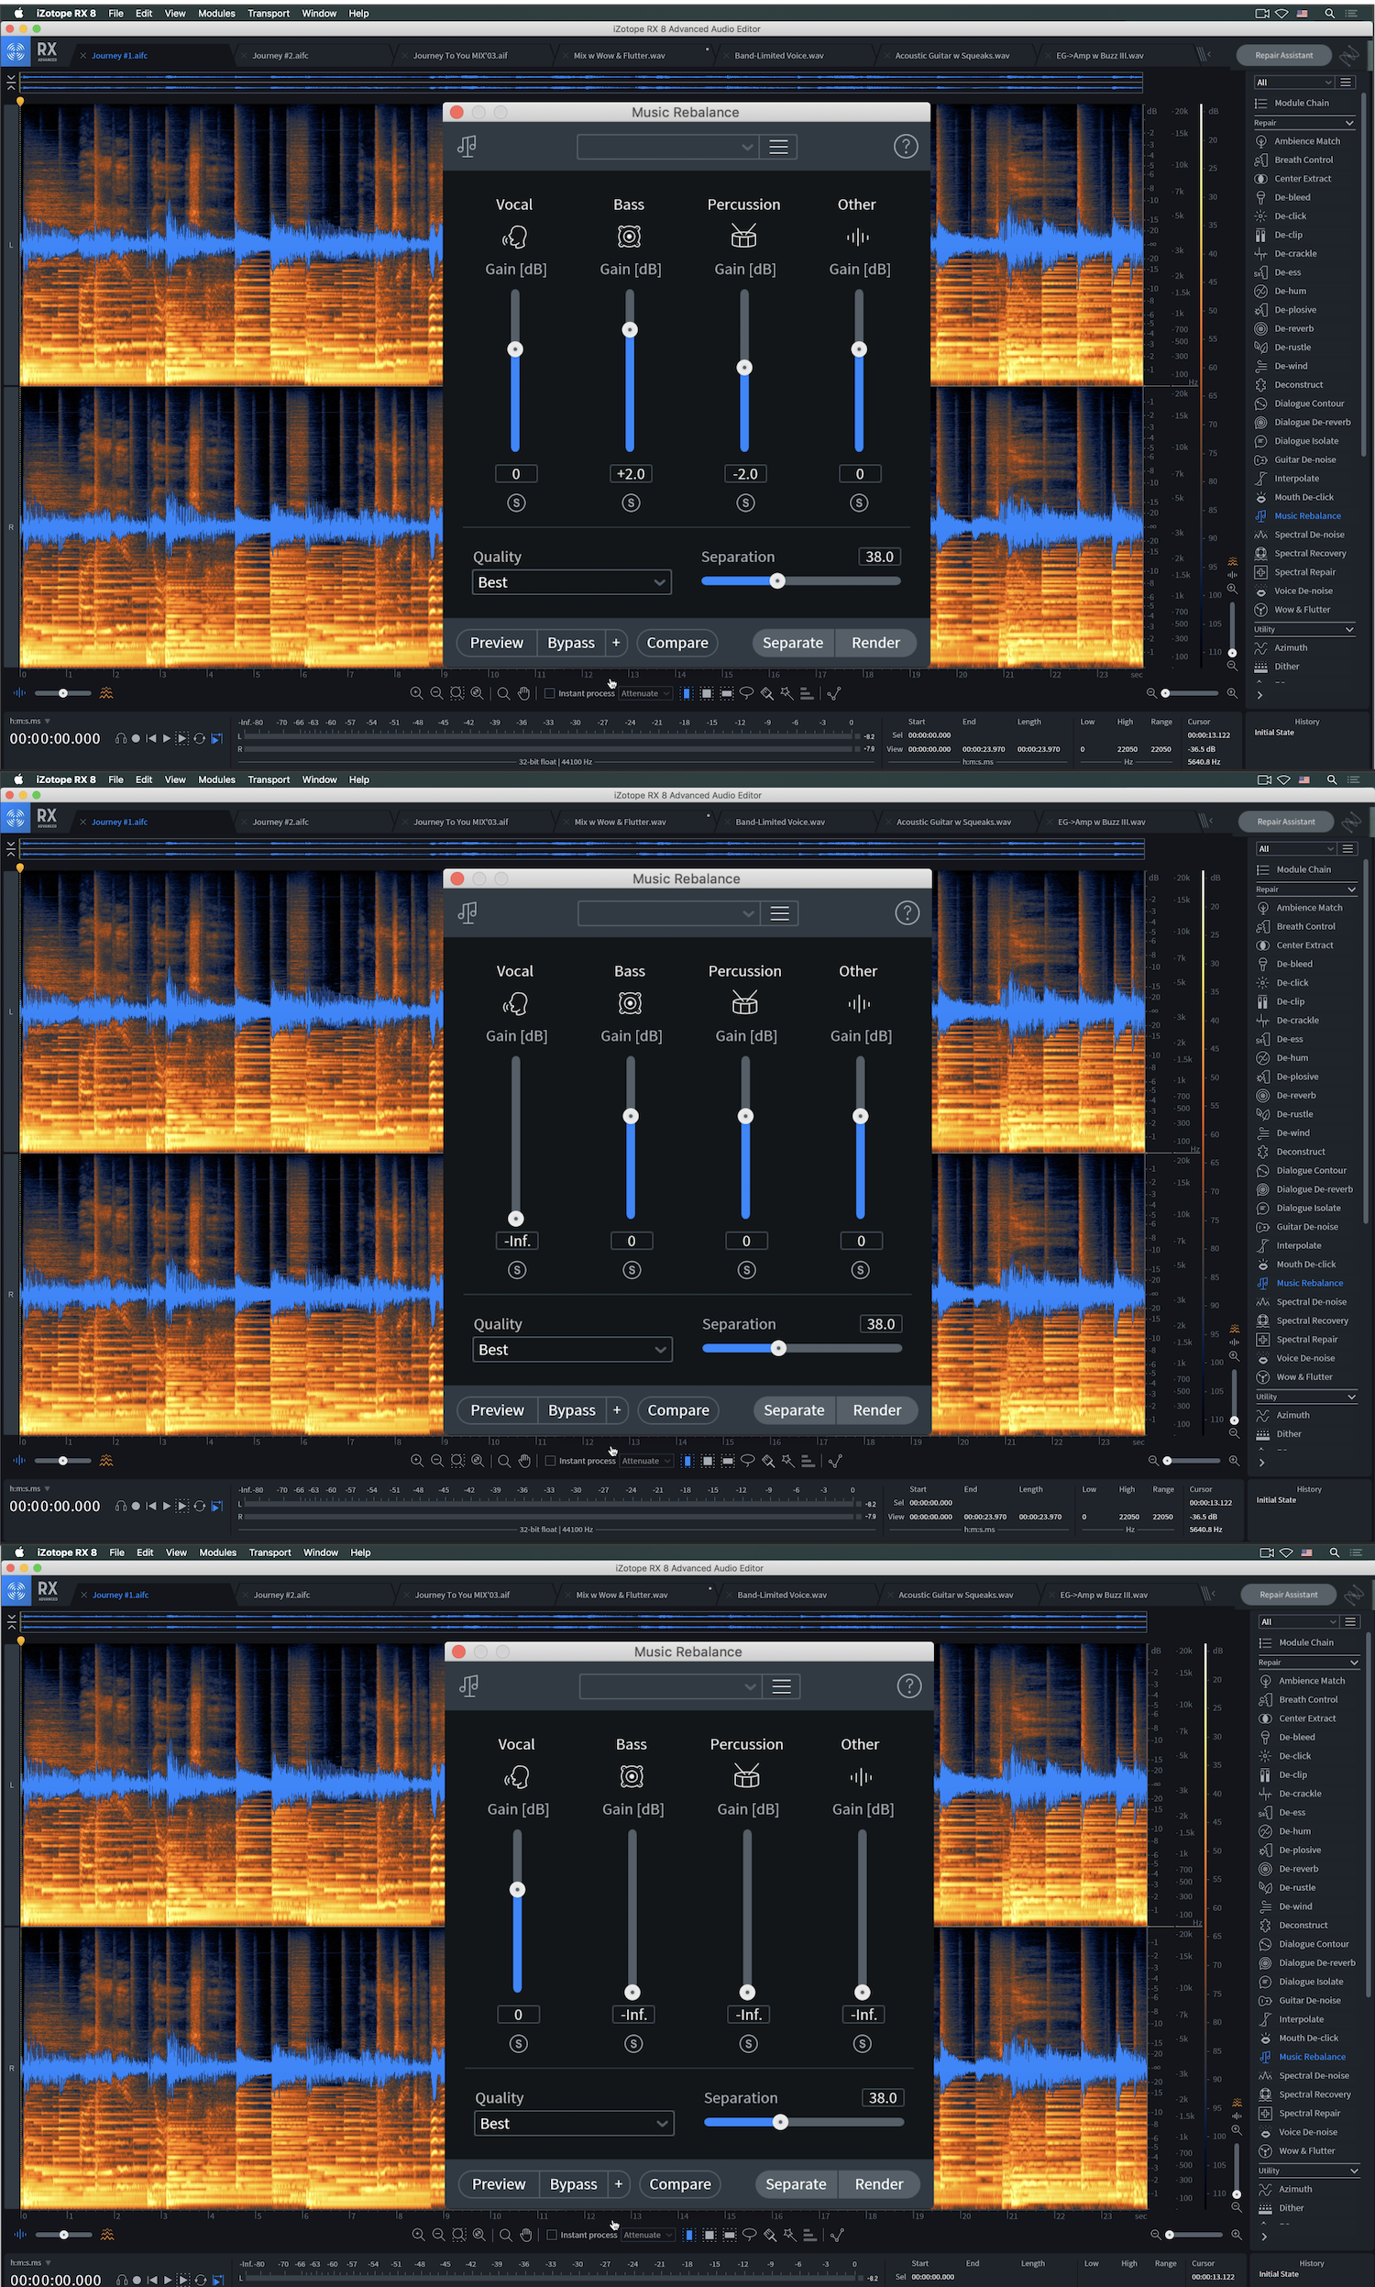Open Music Rebalance help icon in top screenshot
This screenshot has width=1375, height=2287.
tap(906, 147)
